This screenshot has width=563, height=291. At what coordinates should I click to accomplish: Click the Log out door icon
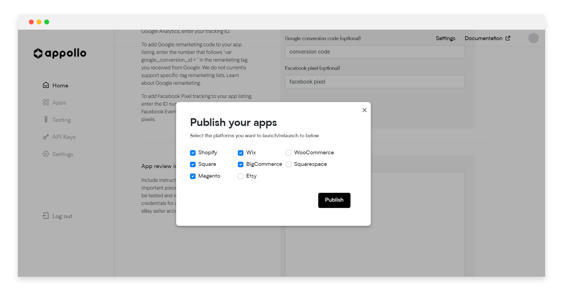click(x=46, y=216)
